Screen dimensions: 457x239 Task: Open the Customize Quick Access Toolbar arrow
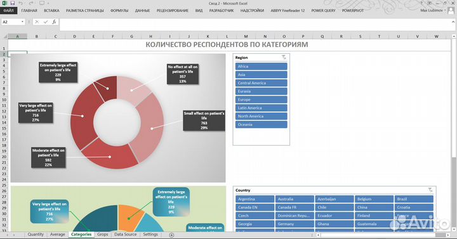pos(48,3)
